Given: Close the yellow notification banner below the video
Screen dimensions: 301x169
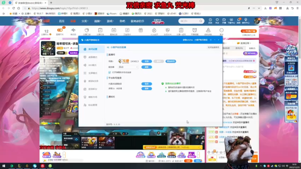Looking at the screenshot, I should click(200, 147).
